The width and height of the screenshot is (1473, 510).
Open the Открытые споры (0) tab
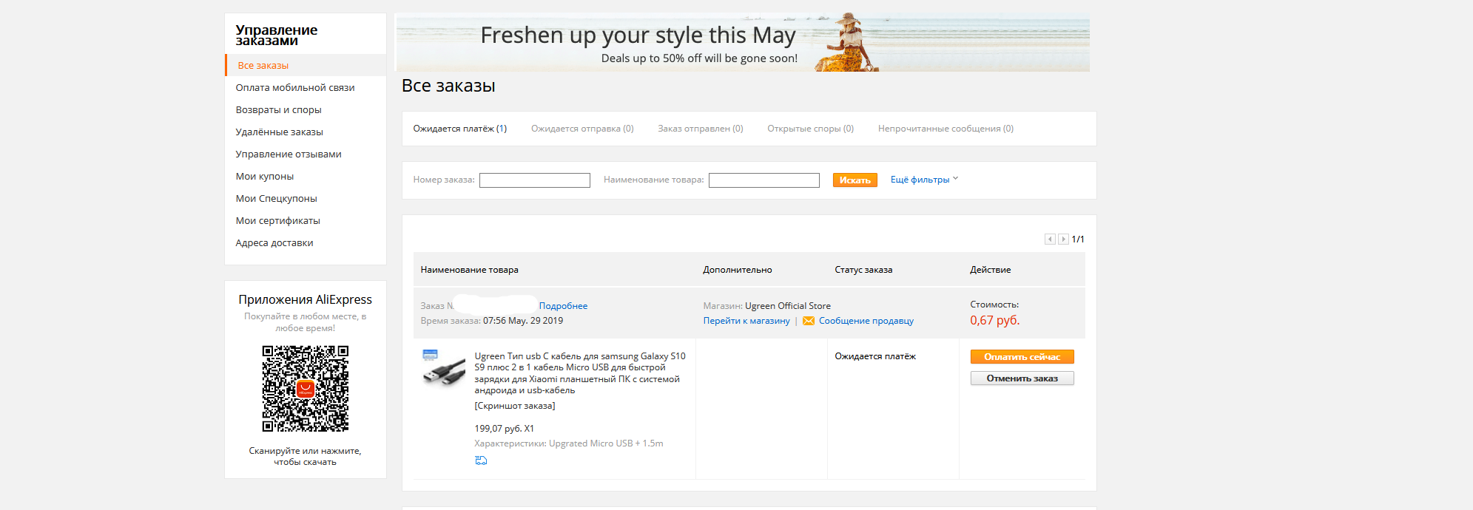(x=810, y=129)
